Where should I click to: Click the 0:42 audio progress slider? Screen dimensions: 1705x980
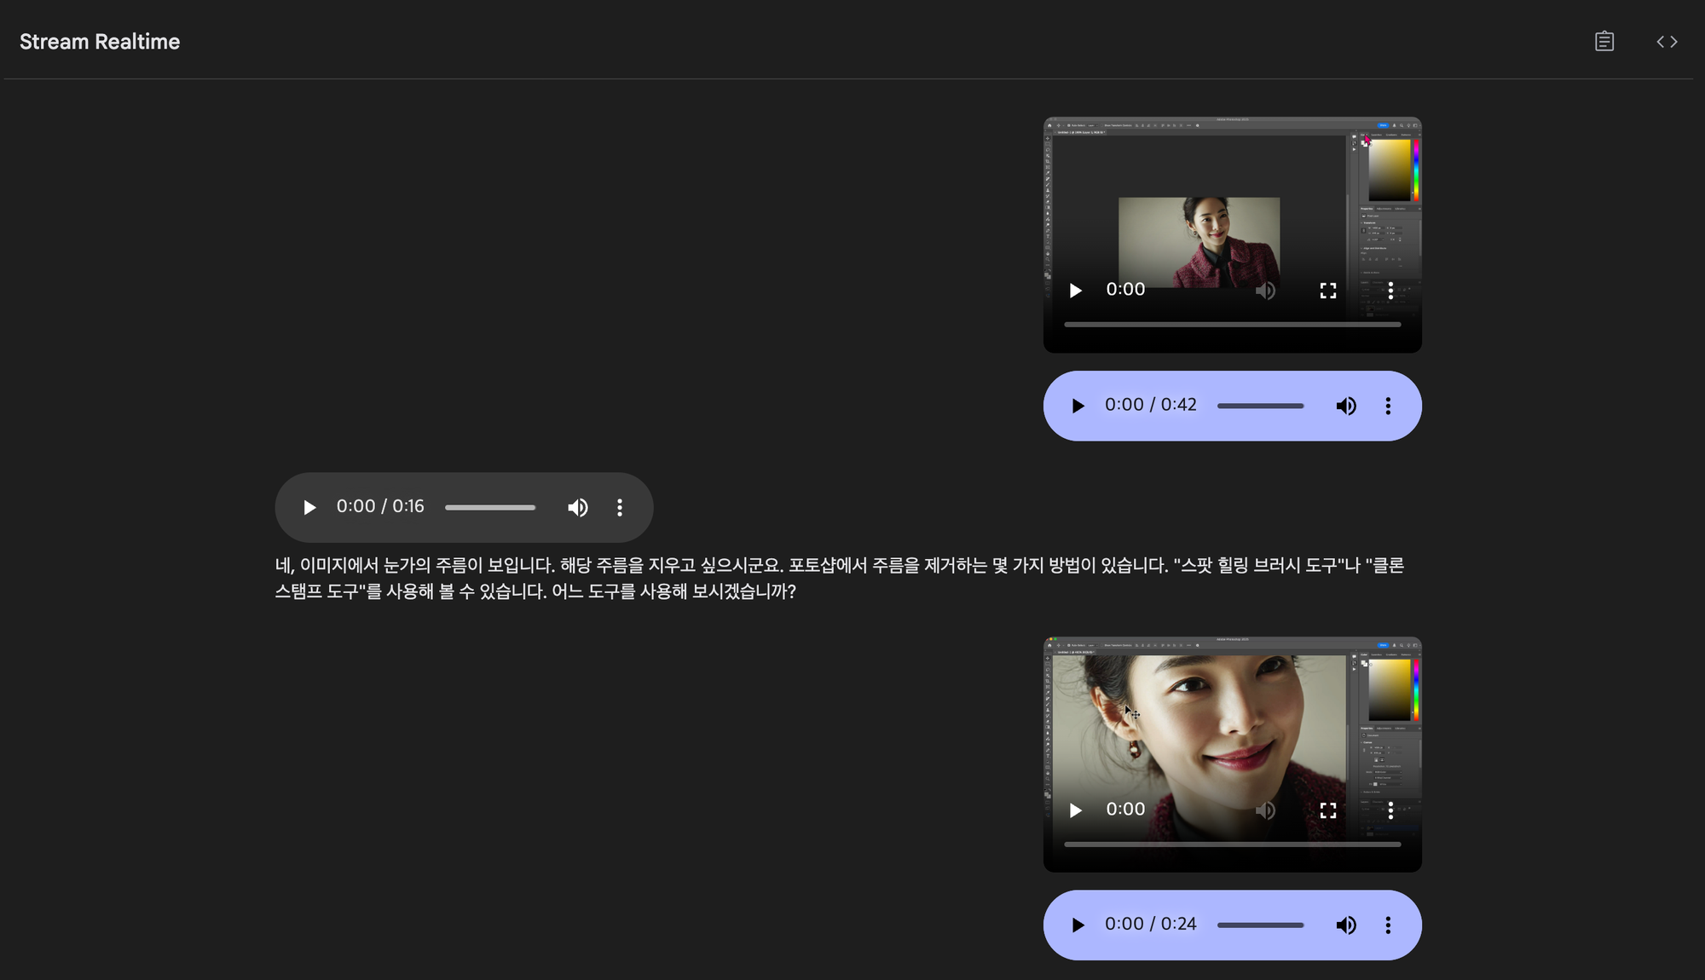[1260, 406]
